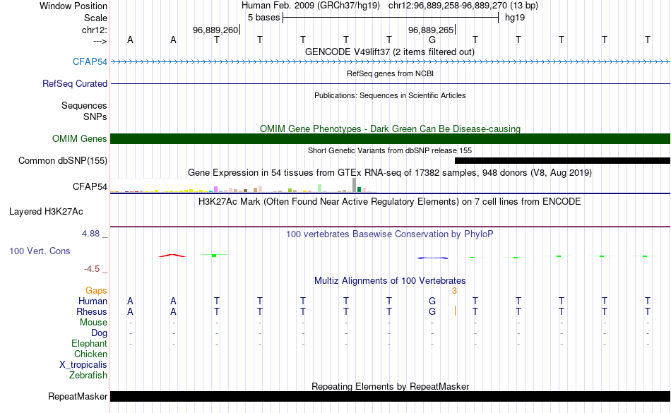Click the Chicken alignment row label
Viewport: 671px width, 413px height.
click(90, 354)
